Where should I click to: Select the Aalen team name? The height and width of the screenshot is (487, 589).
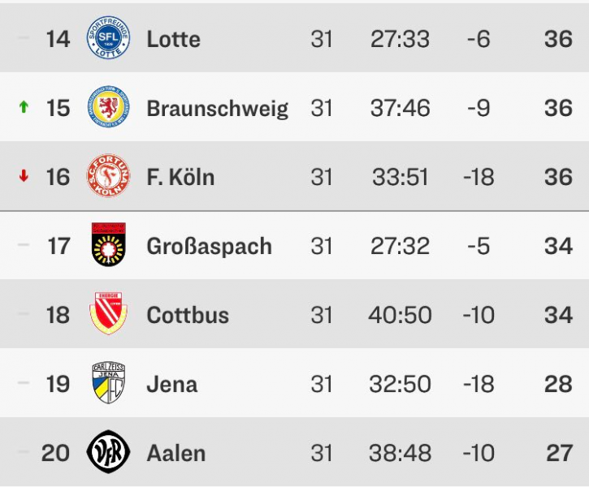point(176,453)
